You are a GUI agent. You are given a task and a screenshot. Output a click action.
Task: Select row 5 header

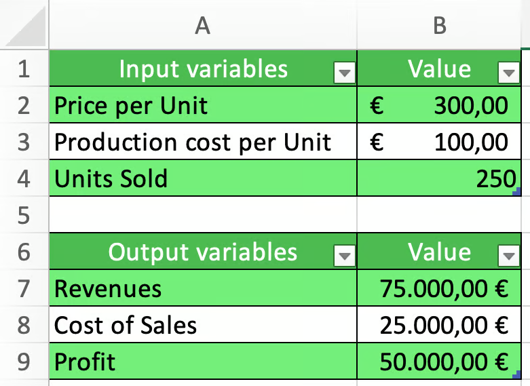tap(24, 215)
